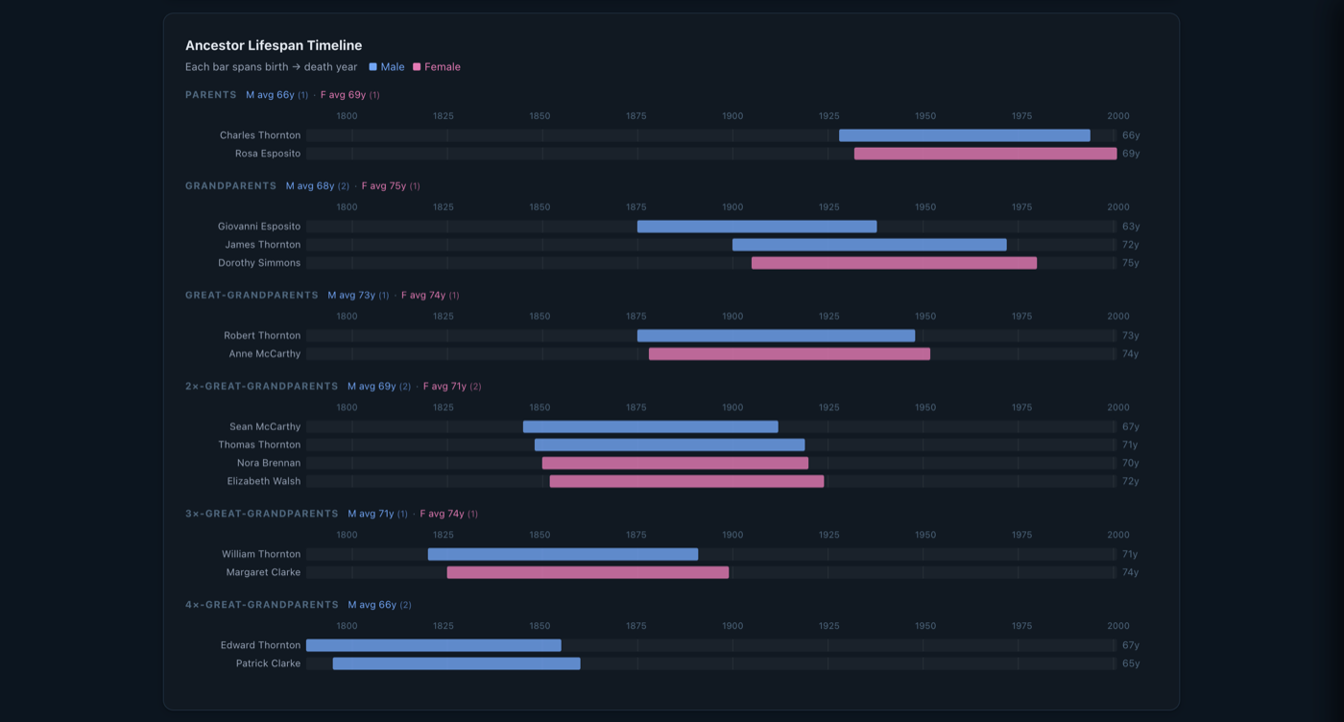The height and width of the screenshot is (722, 1344).
Task: Click Edward Thornton's lifespan bar
Action: click(x=434, y=646)
